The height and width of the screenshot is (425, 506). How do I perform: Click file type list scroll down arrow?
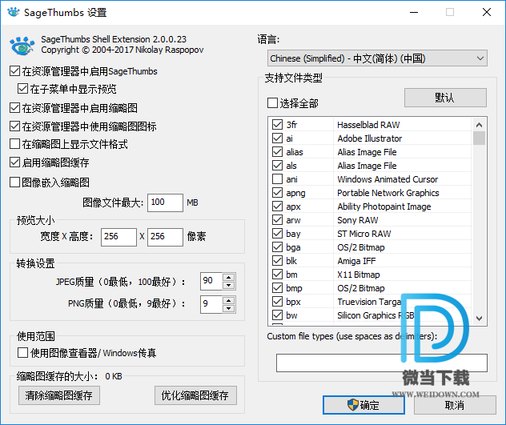[480, 319]
